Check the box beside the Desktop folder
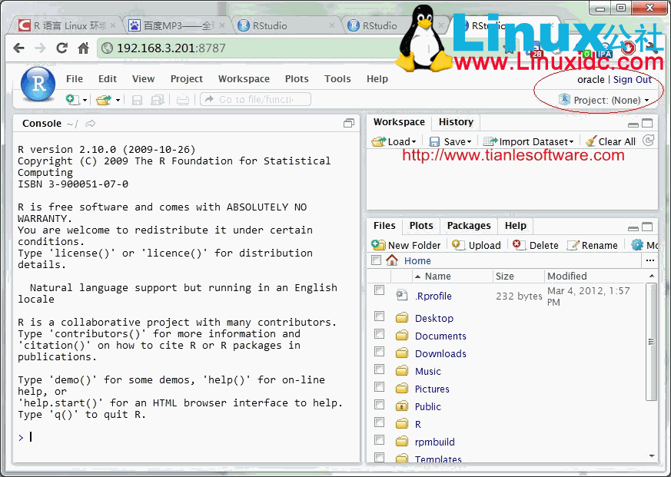The width and height of the screenshot is (671, 477). click(379, 316)
